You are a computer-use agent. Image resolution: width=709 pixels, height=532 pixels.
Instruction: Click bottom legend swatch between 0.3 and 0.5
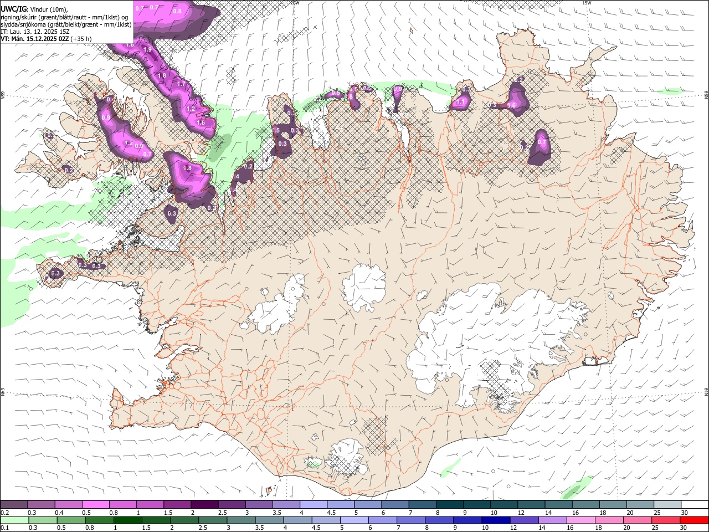[43, 520]
